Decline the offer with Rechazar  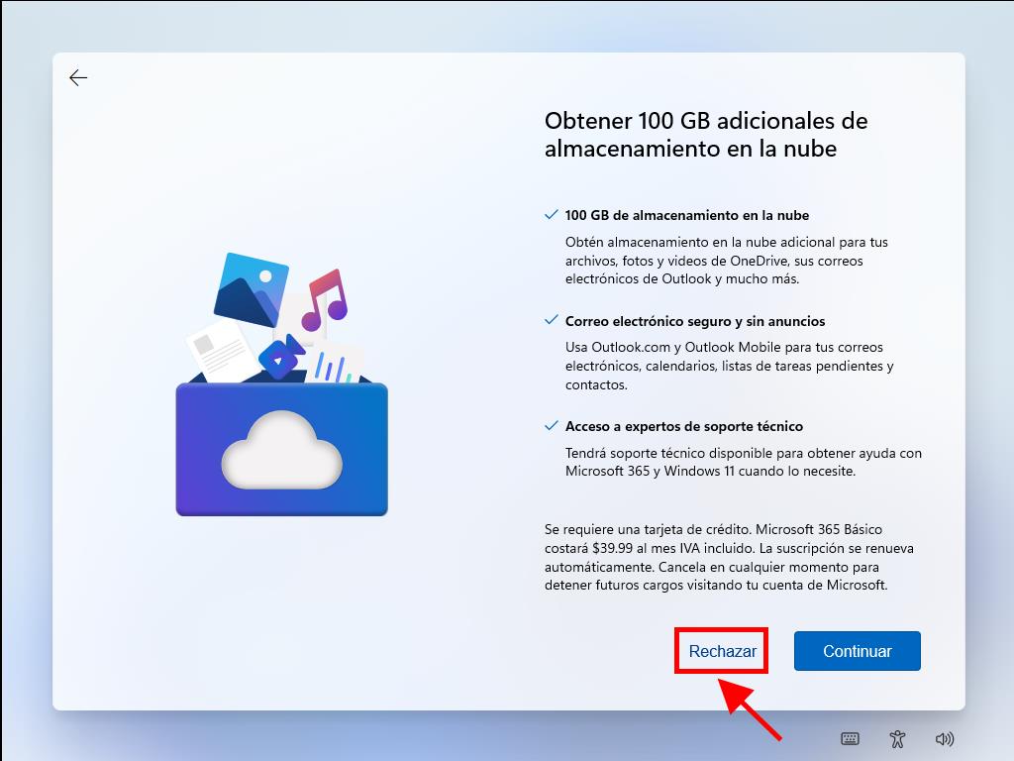pyautogui.click(x=722, y=651)
